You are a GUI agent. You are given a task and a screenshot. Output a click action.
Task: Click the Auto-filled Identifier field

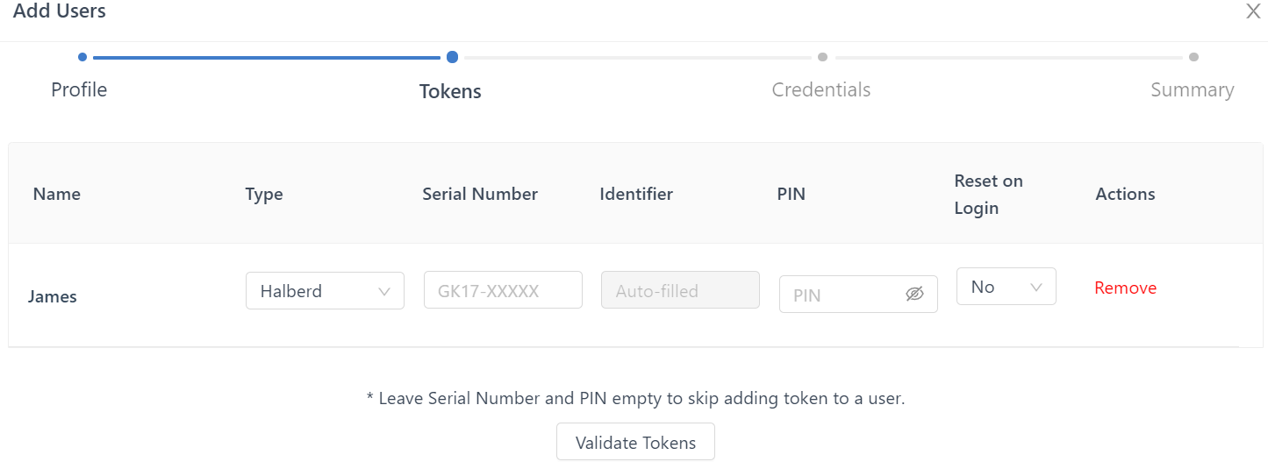click(680, 290)
